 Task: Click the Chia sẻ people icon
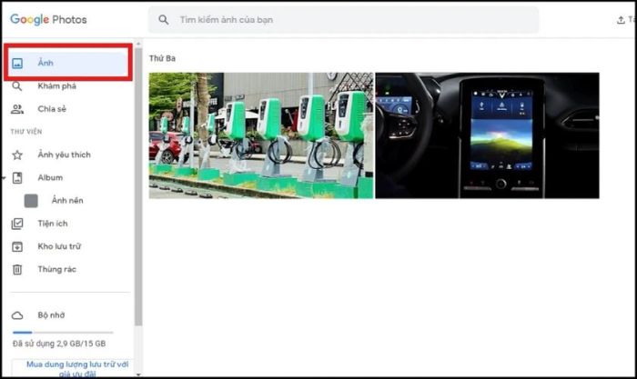17,109
